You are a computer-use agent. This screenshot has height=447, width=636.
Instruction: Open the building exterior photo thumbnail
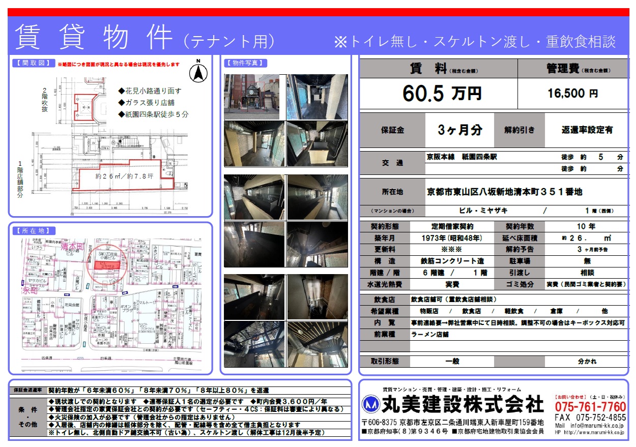(254, 97)
